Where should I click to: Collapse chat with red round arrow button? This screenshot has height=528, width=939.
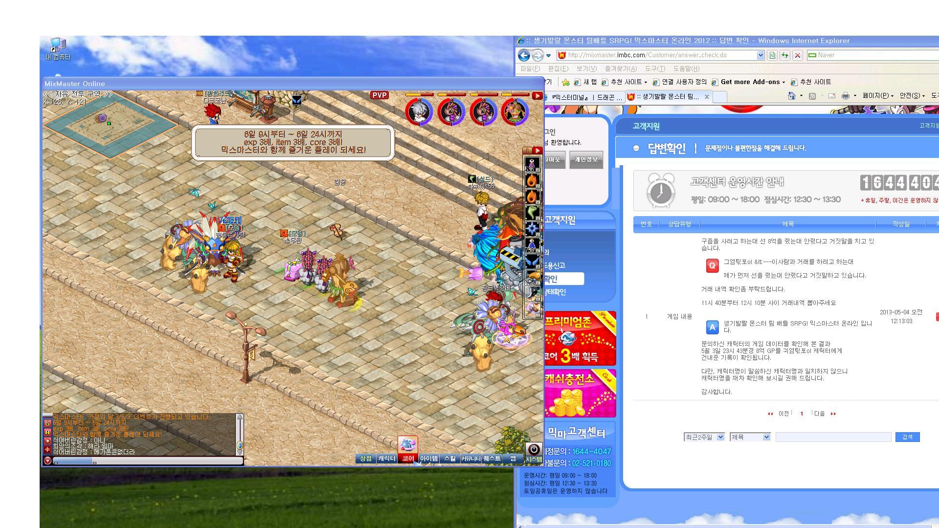pos(47,461)
